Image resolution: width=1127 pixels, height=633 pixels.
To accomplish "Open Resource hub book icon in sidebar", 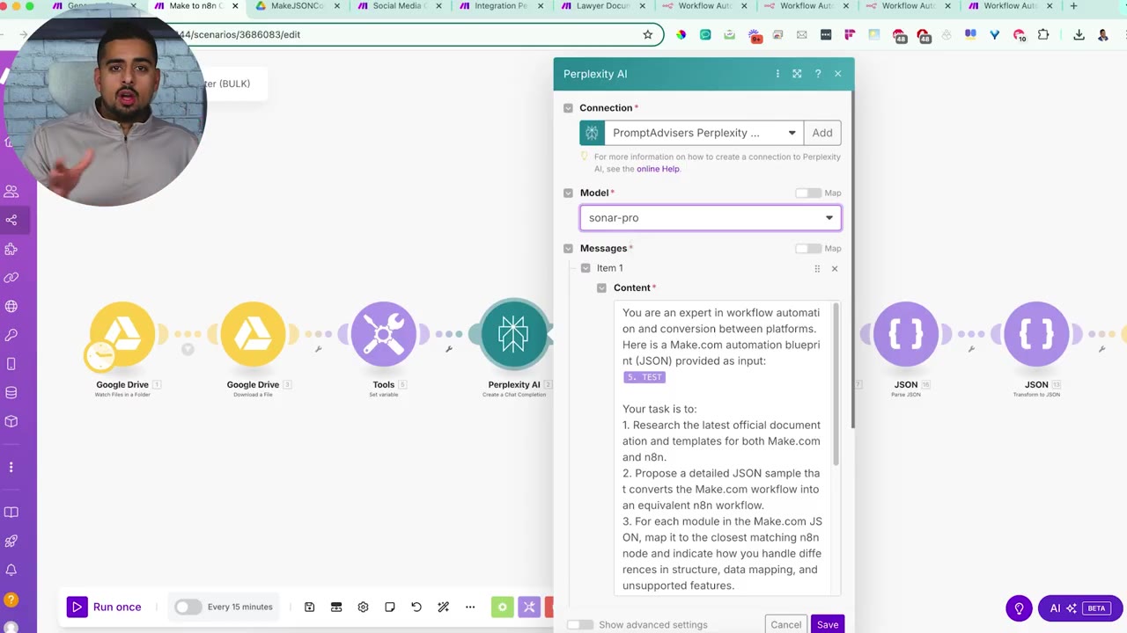I will pyautogui.click(x=11, y=513).
